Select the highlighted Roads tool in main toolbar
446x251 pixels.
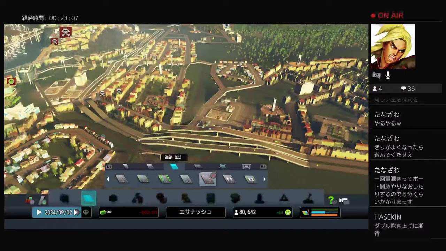pyautogui.click(x=89, y=198)
